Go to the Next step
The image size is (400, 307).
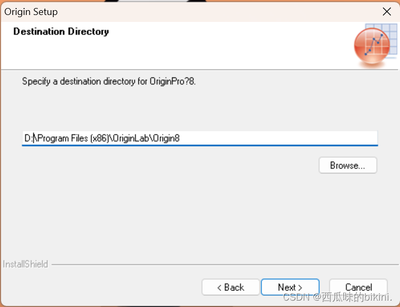[x=290, y=287]
